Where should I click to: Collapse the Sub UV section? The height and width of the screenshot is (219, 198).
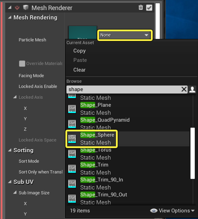pyautogui.click(x=10, y=182)
